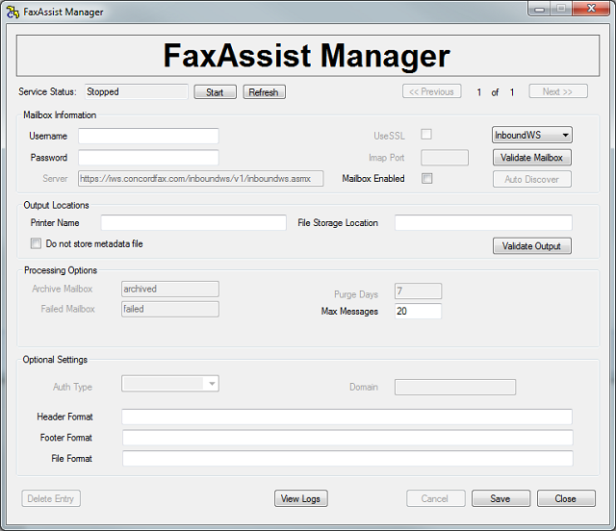Image resolution: width=616 pixels, height=531 pixels.
Task: Start the fax service
Action: click(215, 92)
